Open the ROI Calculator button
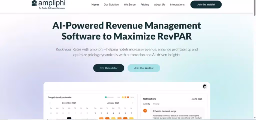This screenshot has width=256, height=120. tap(109, 68)
